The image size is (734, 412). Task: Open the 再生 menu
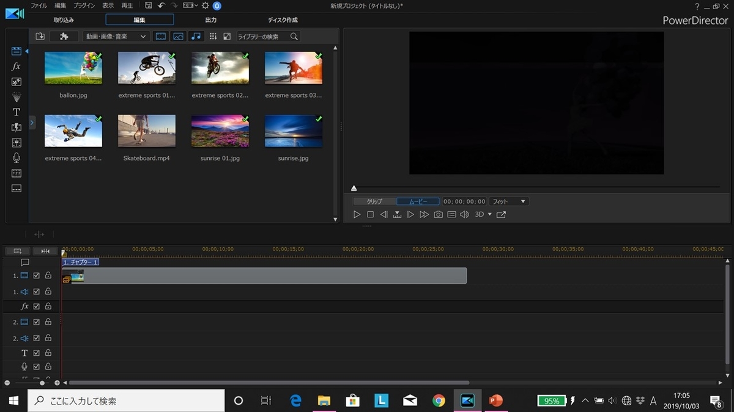(x=127, y=5)
